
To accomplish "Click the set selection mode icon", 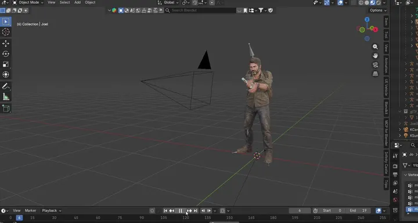I will tap(3, 10).
